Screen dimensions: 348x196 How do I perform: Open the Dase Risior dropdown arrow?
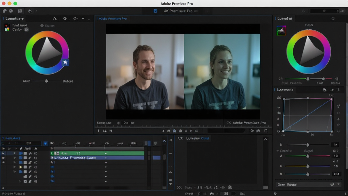click(338, 184)
